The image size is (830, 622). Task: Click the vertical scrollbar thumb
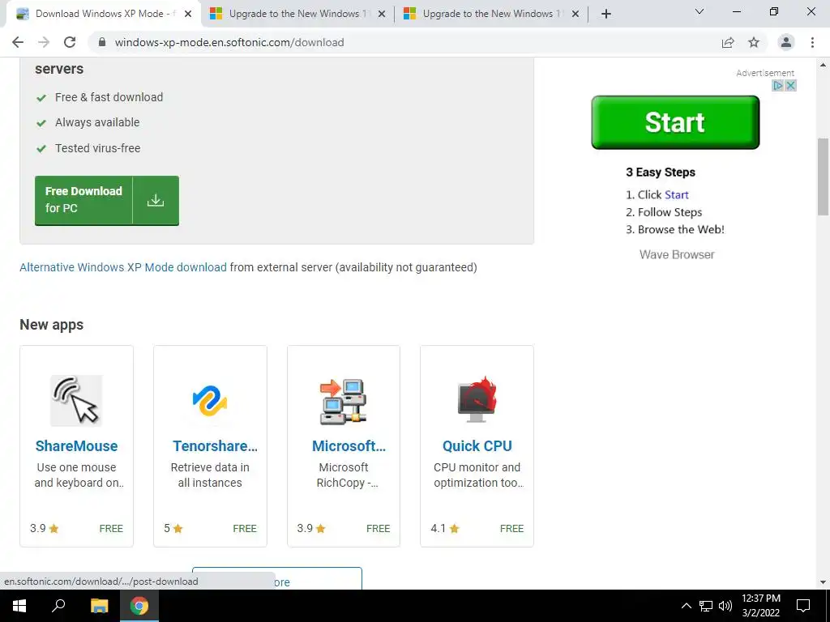click(823, 177)
